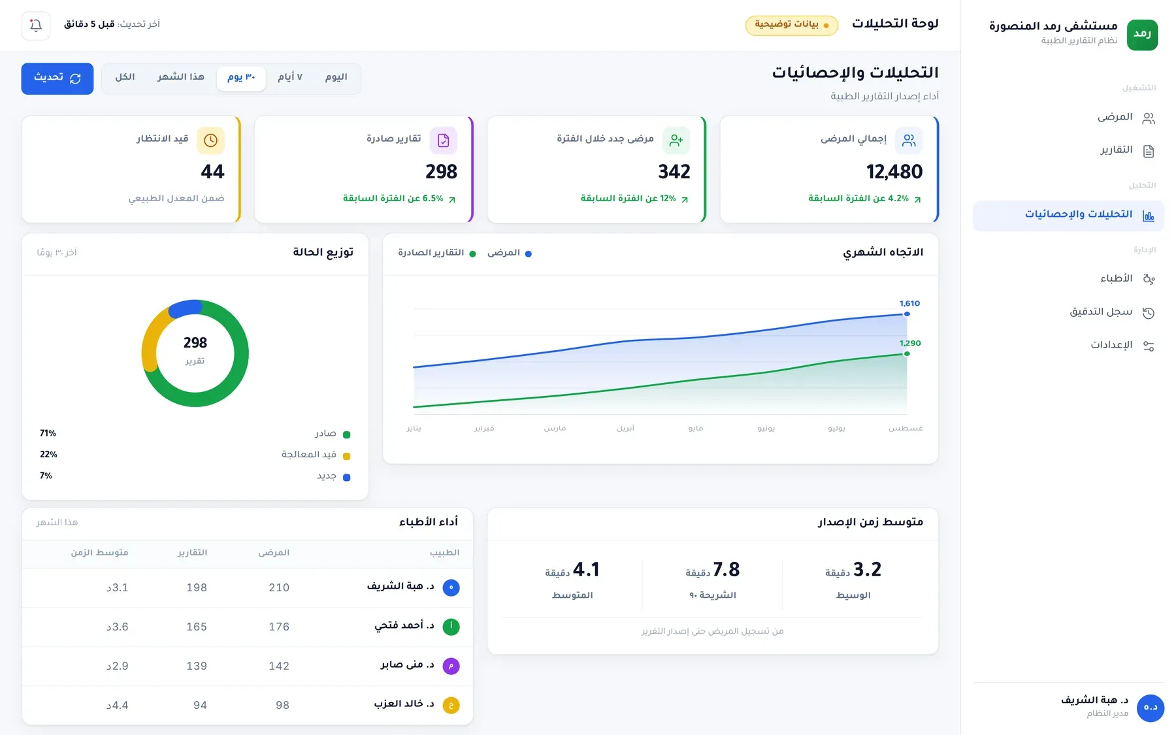Click د. خالد العزب yellow avatar

point(451,705)
